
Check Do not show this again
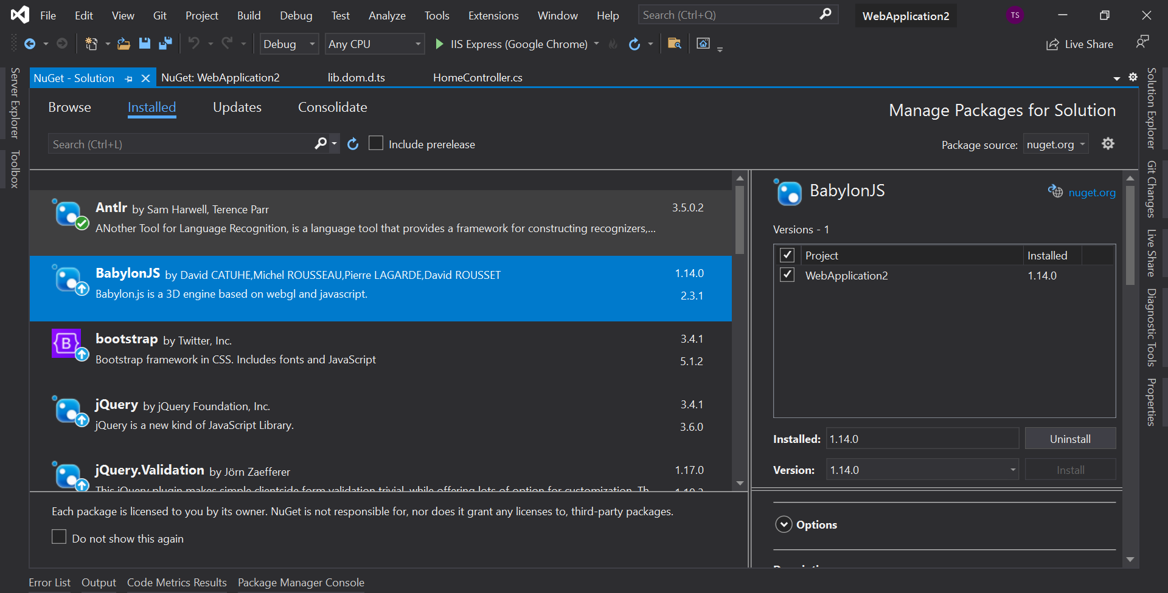[x=58, y=536]
